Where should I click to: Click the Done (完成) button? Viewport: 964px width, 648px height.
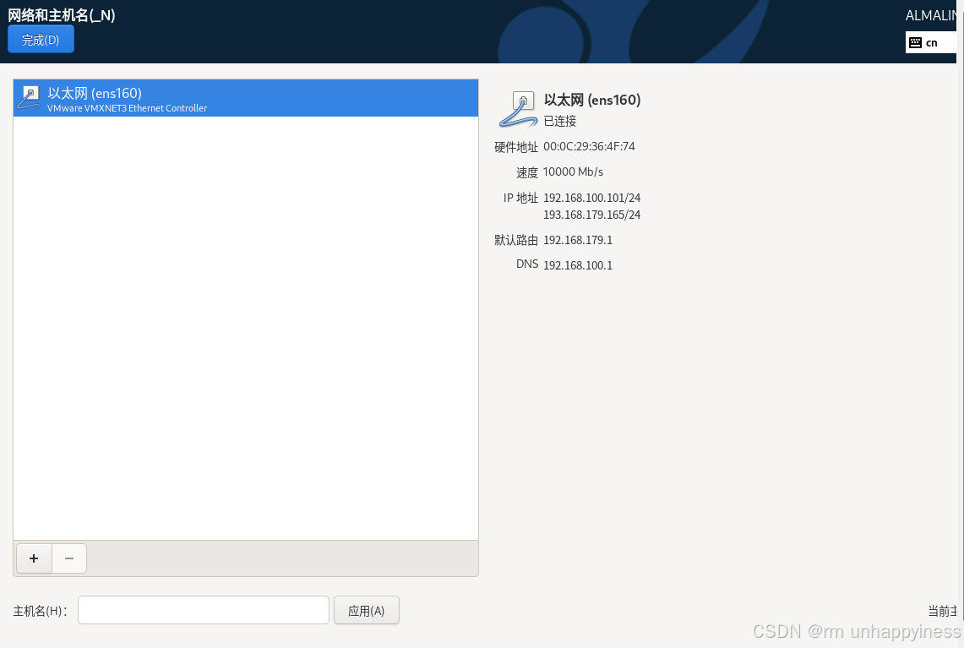pyautogui.click(x=41, y=40)
